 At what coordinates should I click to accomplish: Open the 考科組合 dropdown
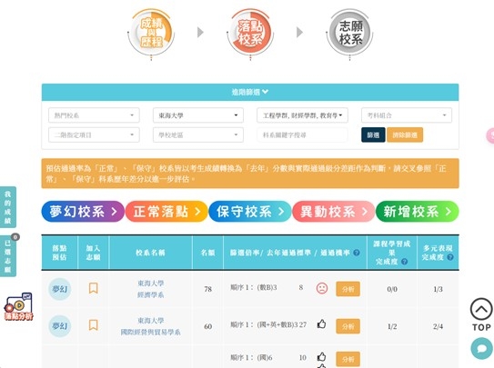407,115
